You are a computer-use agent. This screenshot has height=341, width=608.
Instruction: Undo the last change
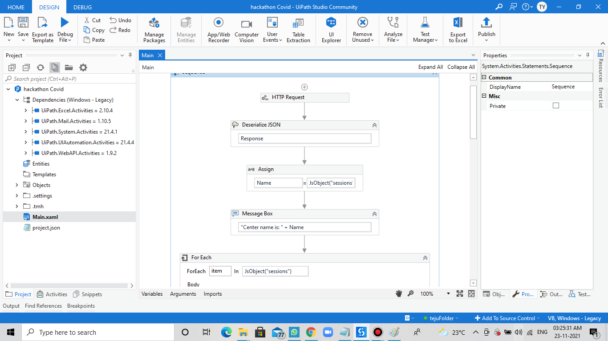[121, 20]
